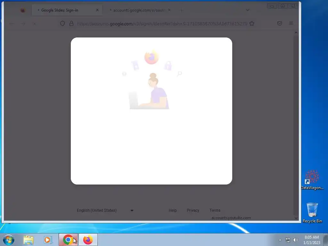Close the Google Slides: Sign-in tab
328x246 pixels.
(97, 10)
